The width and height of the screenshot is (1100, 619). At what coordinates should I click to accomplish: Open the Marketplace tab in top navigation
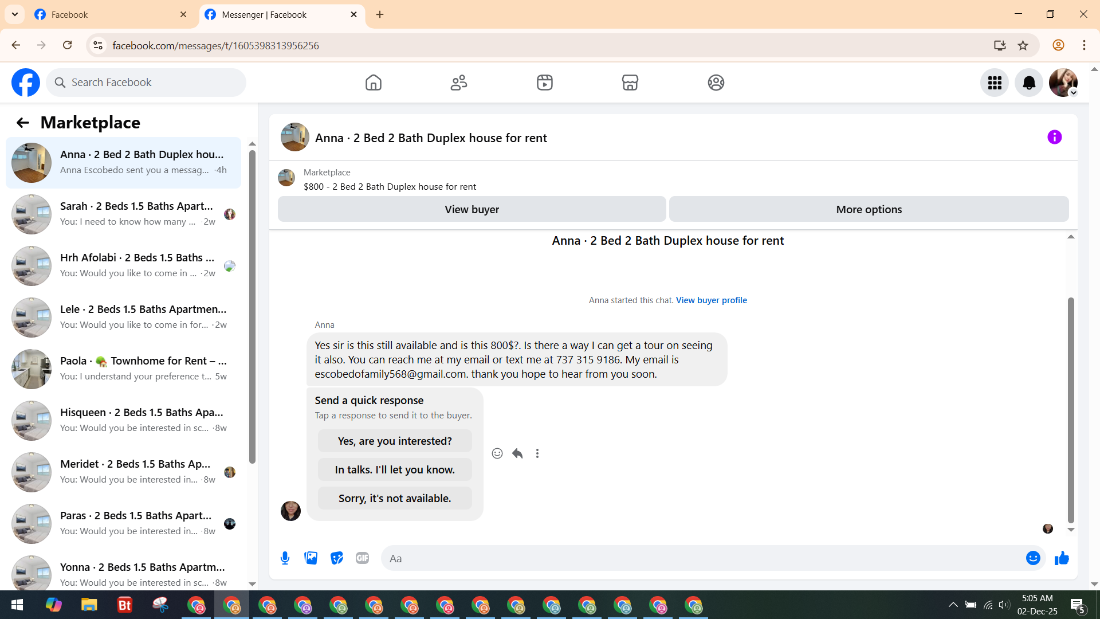tap(630, 83)
